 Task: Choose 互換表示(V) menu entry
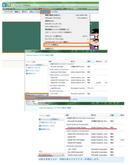pyautogui.click(x=65, y=49)
